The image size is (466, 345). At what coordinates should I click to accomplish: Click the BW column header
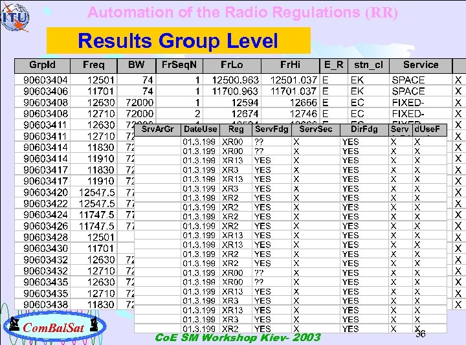point(137,65)
